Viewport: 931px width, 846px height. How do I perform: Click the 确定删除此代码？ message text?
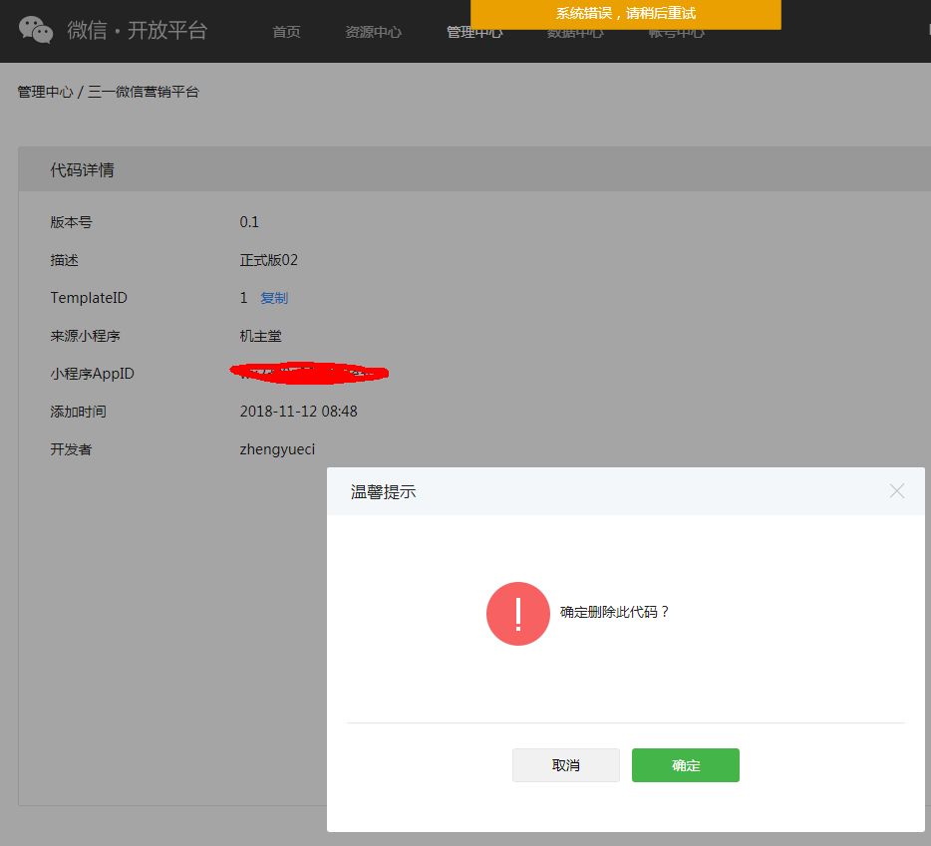615,612
